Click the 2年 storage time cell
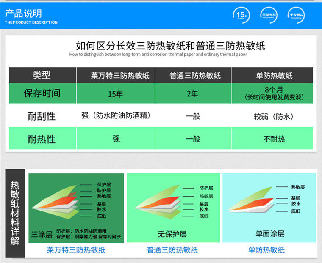This screenshot has height=263, width=322. [x=192, y=94]
